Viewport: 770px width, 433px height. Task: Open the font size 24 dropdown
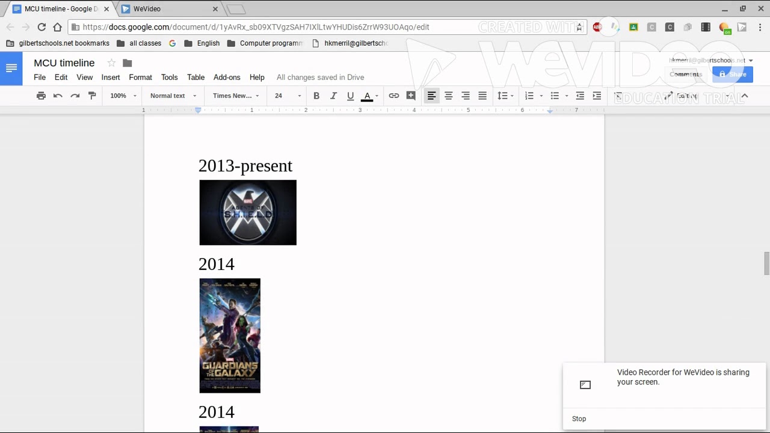288,96
